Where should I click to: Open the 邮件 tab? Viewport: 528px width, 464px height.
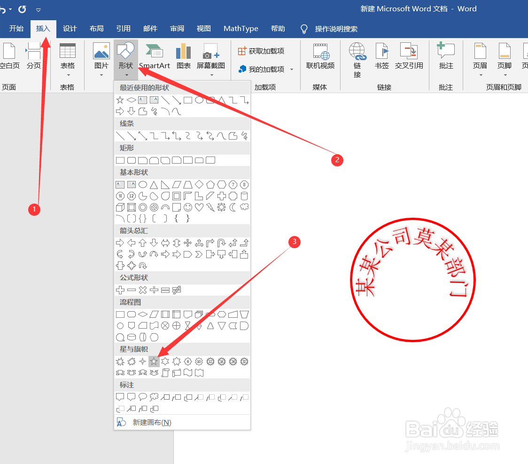[150, 29]
